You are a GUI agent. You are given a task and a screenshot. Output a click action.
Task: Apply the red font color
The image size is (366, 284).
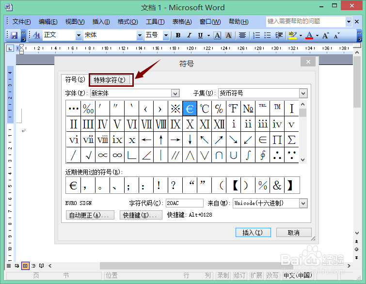309,35
